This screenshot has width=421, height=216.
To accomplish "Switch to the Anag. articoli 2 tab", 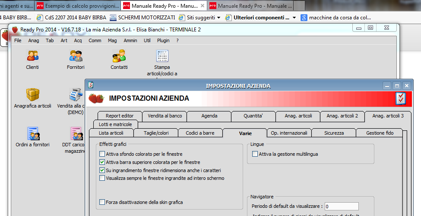I will point(342,116).
